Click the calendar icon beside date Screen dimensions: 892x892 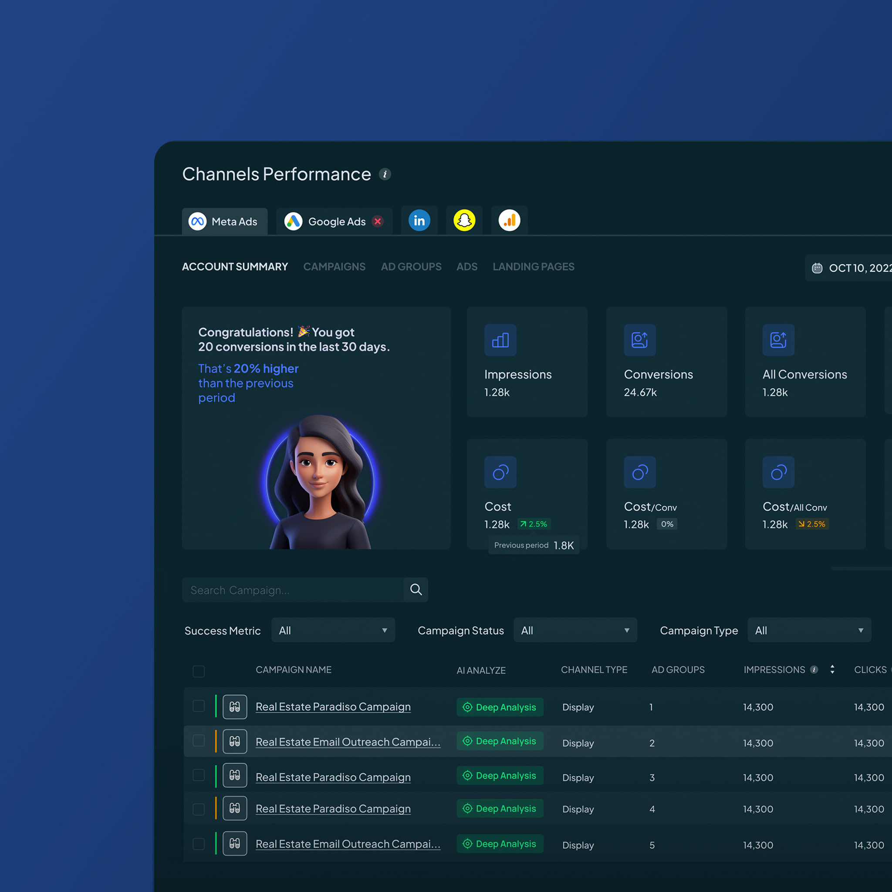pyautogui.click(x=817, y=268)
